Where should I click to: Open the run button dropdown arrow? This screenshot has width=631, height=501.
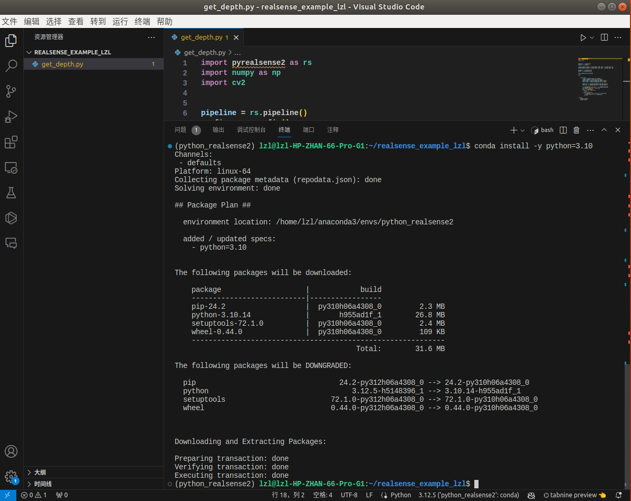pyautogui.click(x=592, y=37)
